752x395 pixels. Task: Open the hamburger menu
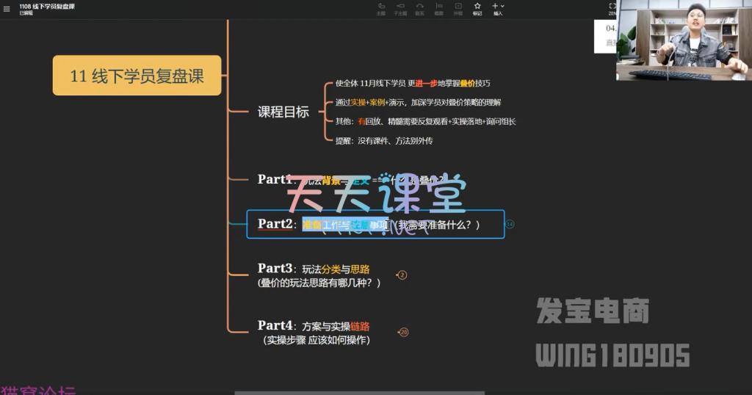(7, 9)
